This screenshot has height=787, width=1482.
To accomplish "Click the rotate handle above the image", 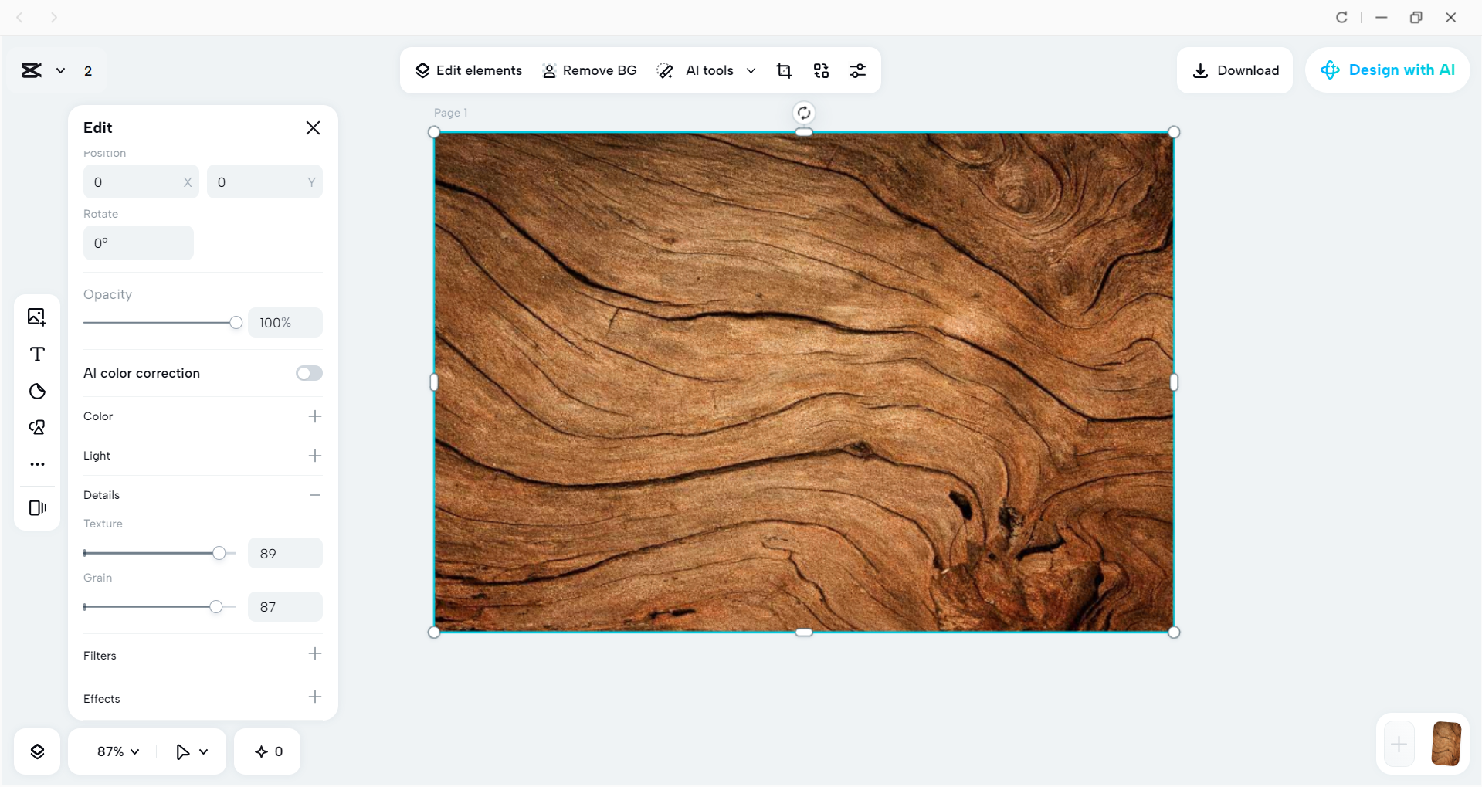I will [804, 113].
